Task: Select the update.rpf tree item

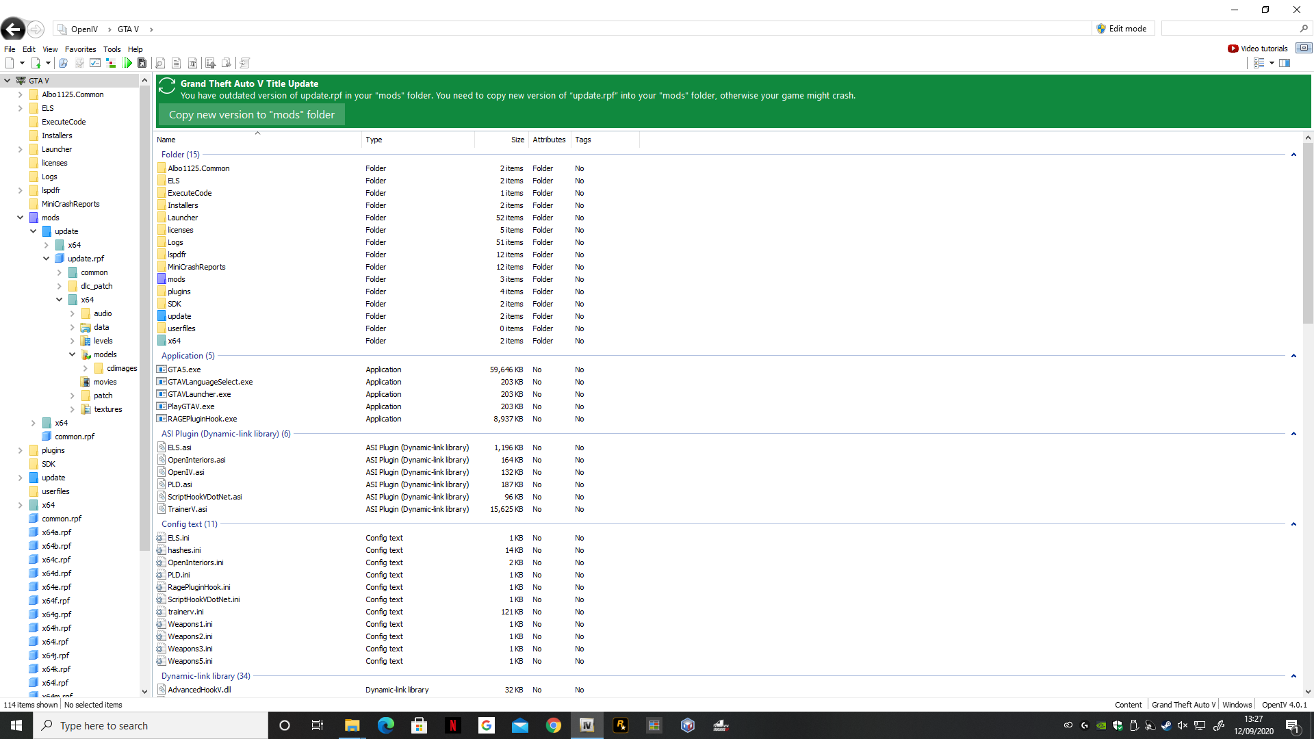Action: click(86, 259)
